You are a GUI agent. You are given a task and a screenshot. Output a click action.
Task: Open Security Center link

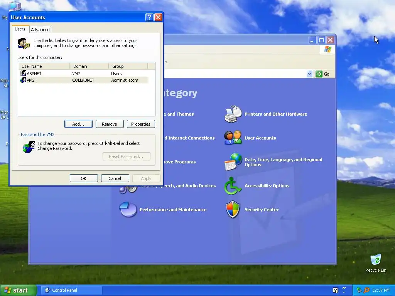pyautogui.click(x=262, y=210)
